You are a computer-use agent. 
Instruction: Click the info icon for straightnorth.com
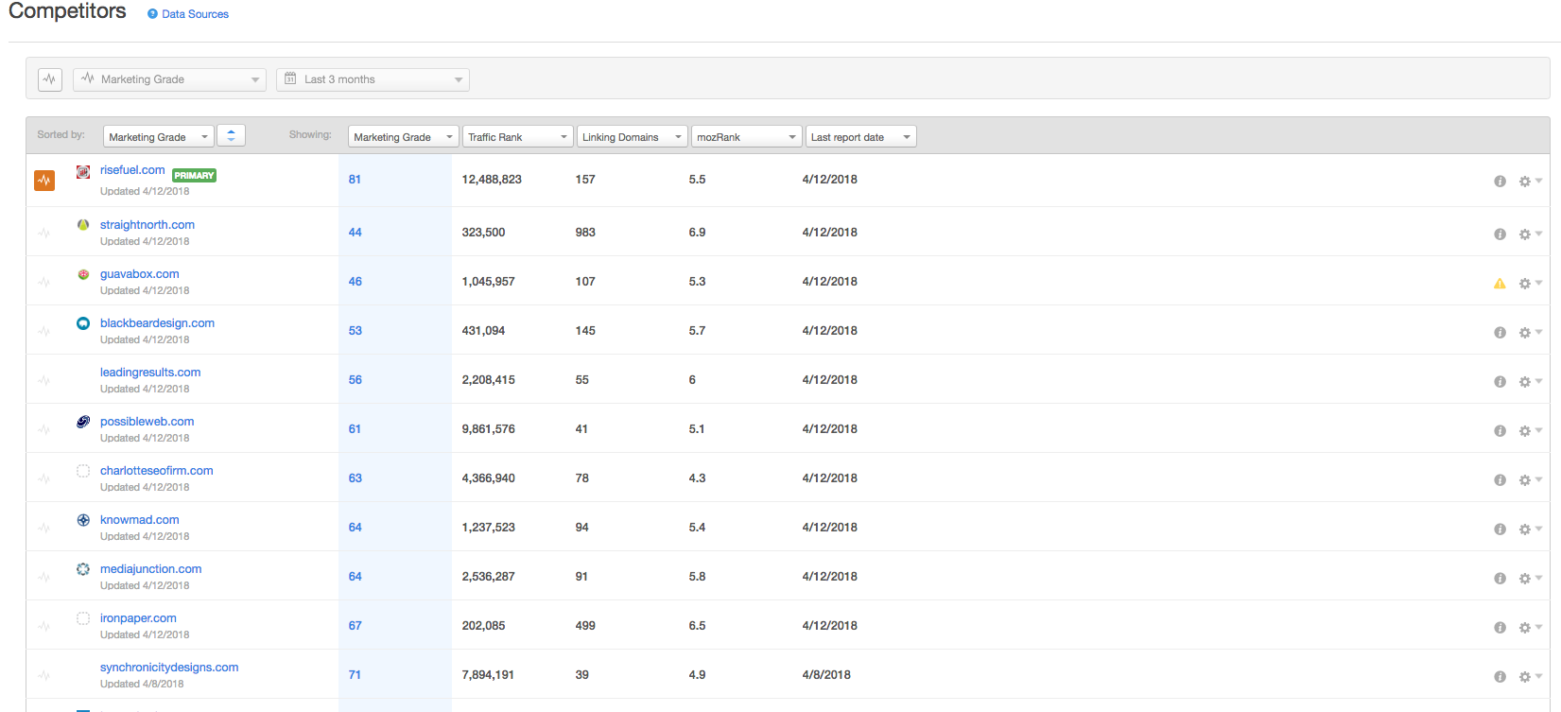pyautogui.click(x=1500, y=234)
